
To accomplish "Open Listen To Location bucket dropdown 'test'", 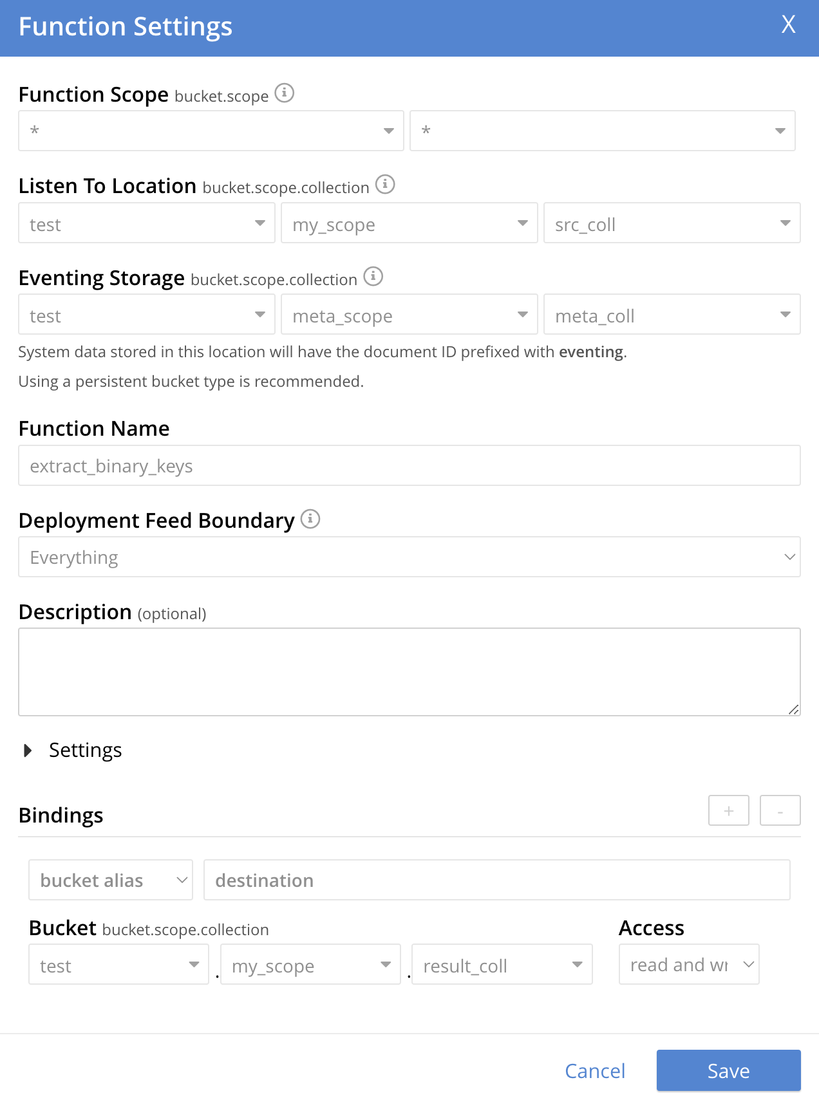I will click(x=147, y=223).
